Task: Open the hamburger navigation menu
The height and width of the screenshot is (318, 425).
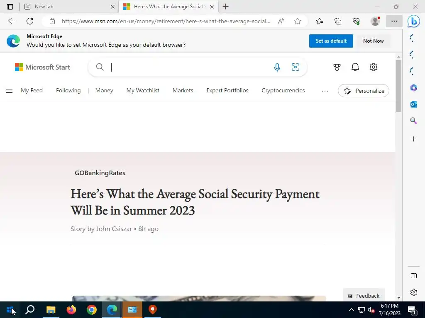Action: (x=9, y=91)
